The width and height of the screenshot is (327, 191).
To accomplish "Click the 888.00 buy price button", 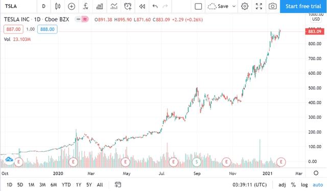I will [48, 30].
